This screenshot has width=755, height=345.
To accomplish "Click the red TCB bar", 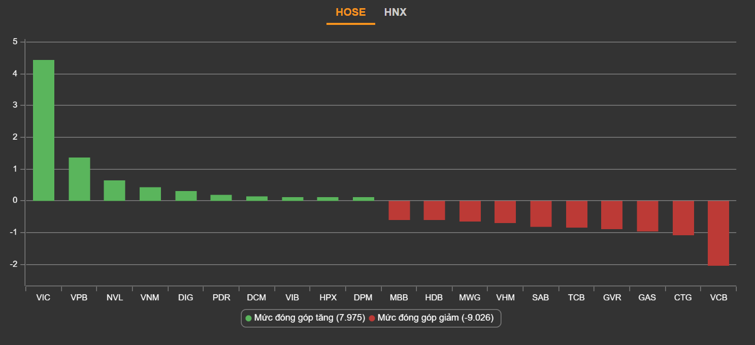I will pyautogui.click(x=576, y=214).
